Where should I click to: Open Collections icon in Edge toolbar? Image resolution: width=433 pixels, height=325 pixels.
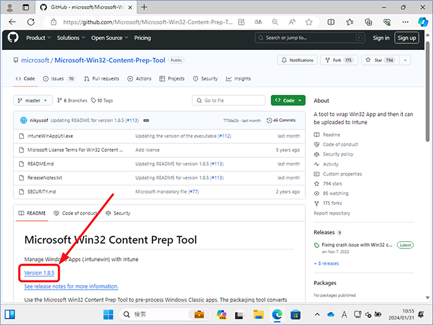pyautogui.click(x=369, y=22)
